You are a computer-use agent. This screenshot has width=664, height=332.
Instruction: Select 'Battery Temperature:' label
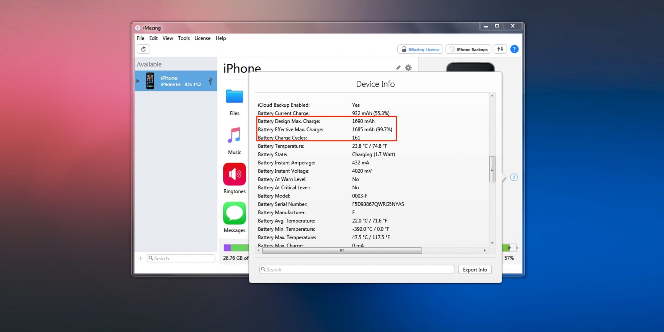[281, 146]
